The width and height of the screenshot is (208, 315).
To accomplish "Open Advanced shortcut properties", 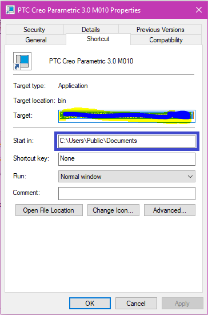I will click(x=170, y=210).
